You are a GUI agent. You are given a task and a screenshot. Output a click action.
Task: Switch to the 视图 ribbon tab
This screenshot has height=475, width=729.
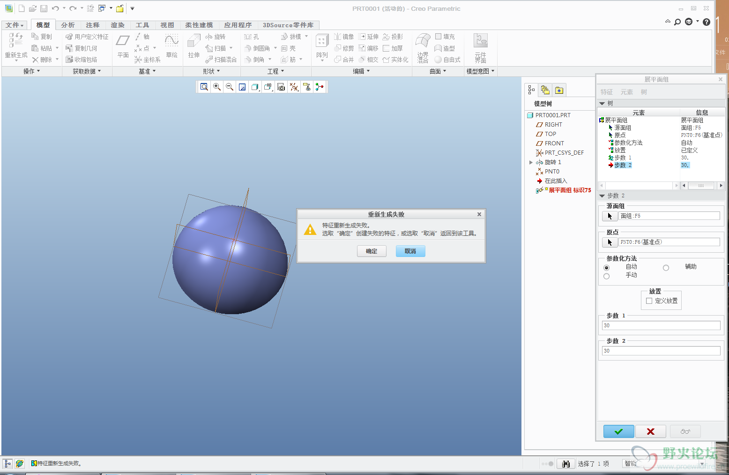(x=167, y=25)
